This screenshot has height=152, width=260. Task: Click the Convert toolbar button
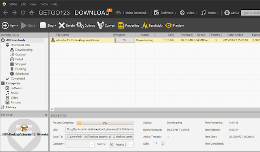(x=106, y=25)
